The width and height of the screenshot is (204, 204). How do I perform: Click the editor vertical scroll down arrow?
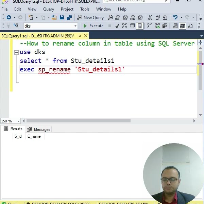pos(201,115)
